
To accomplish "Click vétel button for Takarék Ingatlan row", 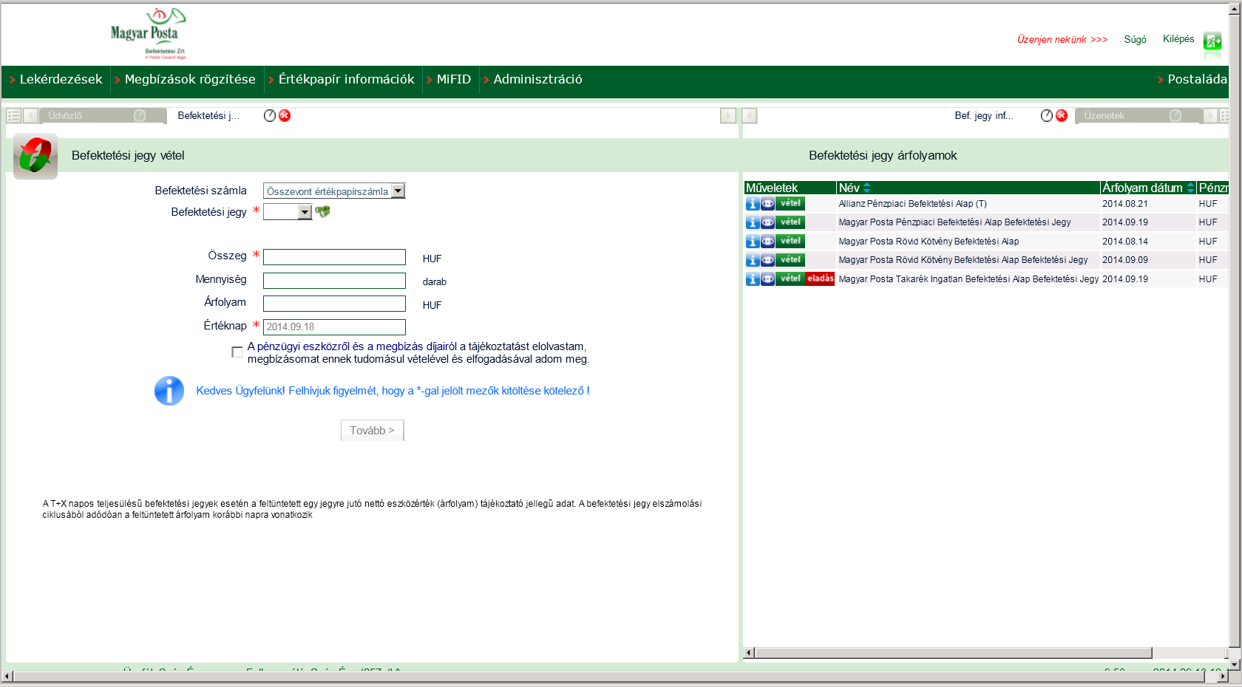I will [x=790, y=279].
